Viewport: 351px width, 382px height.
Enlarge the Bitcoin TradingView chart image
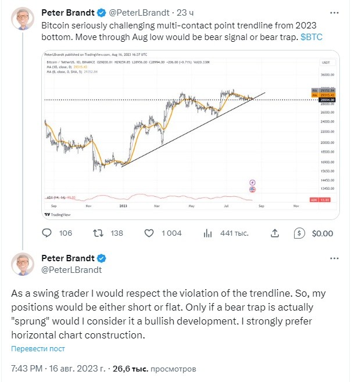[191, 135]
